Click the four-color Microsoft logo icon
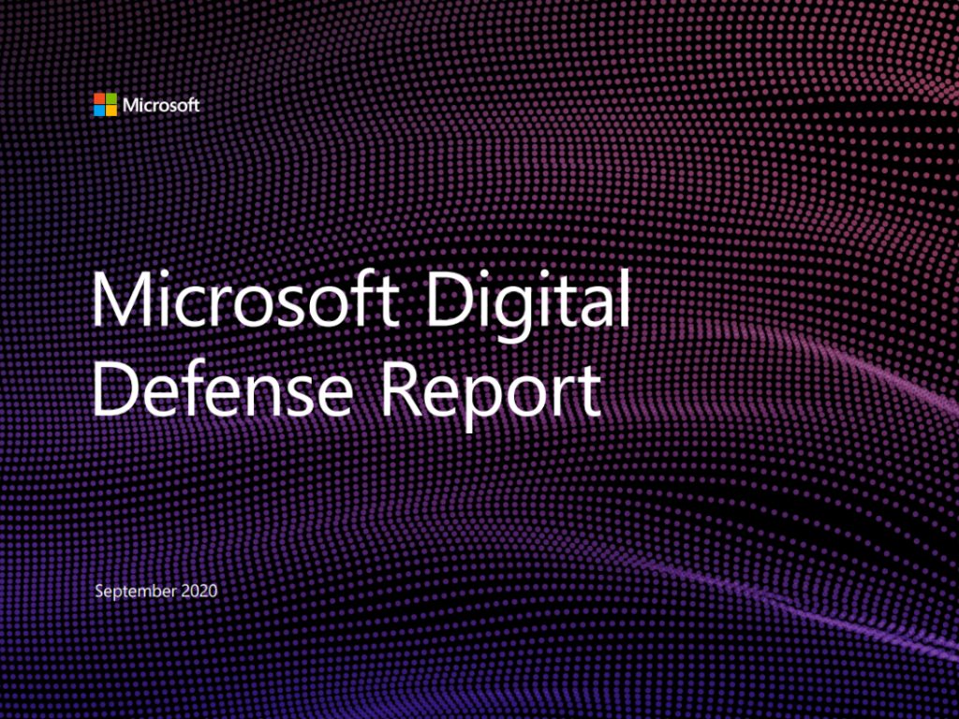This screenshot has width=959, height=719. point(105,105)
